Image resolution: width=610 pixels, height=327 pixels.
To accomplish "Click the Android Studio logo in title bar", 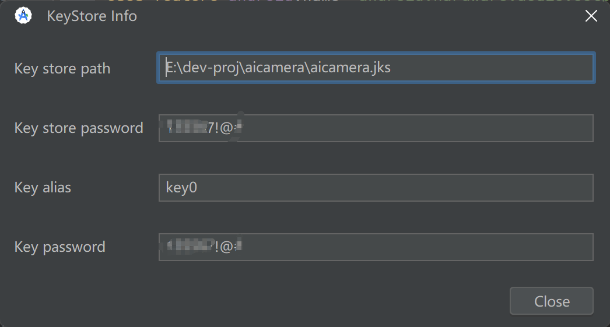I will click(x=23, y=16).
